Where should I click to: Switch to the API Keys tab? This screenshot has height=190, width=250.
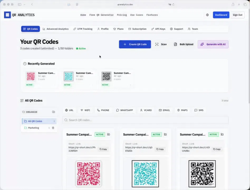click(x=158, y=29)
